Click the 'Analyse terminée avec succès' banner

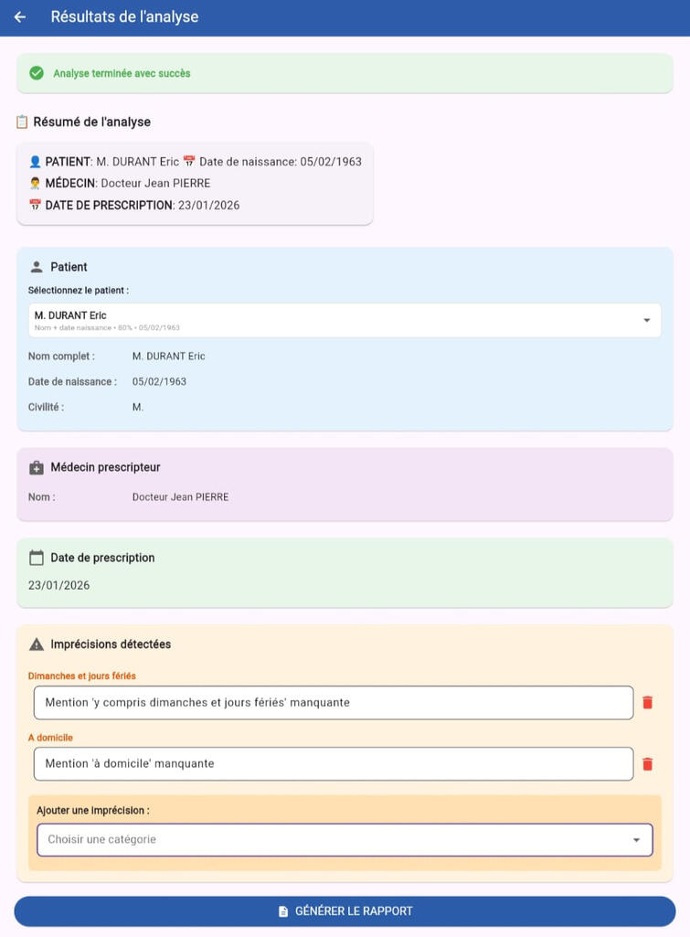pyautogui.click(x=344, y=73)
